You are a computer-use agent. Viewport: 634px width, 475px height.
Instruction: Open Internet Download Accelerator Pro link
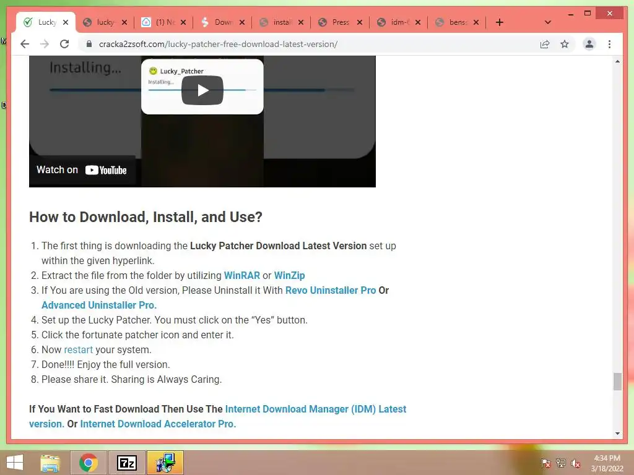point(158,424)
